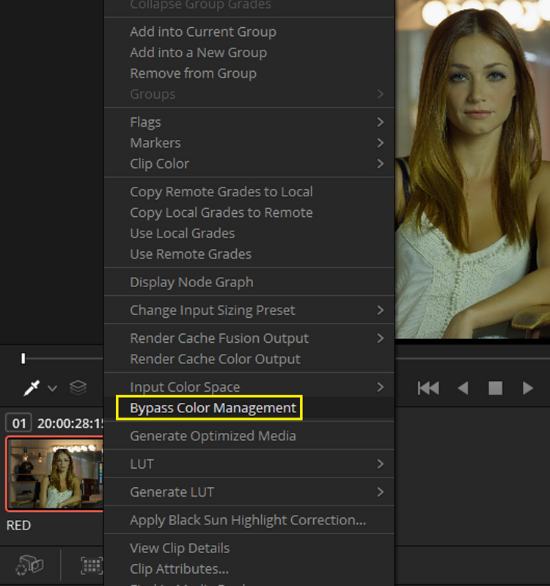This screenshot has width=550, height=586.
Task: Select clip number 01 label
Action: (19, 423)
